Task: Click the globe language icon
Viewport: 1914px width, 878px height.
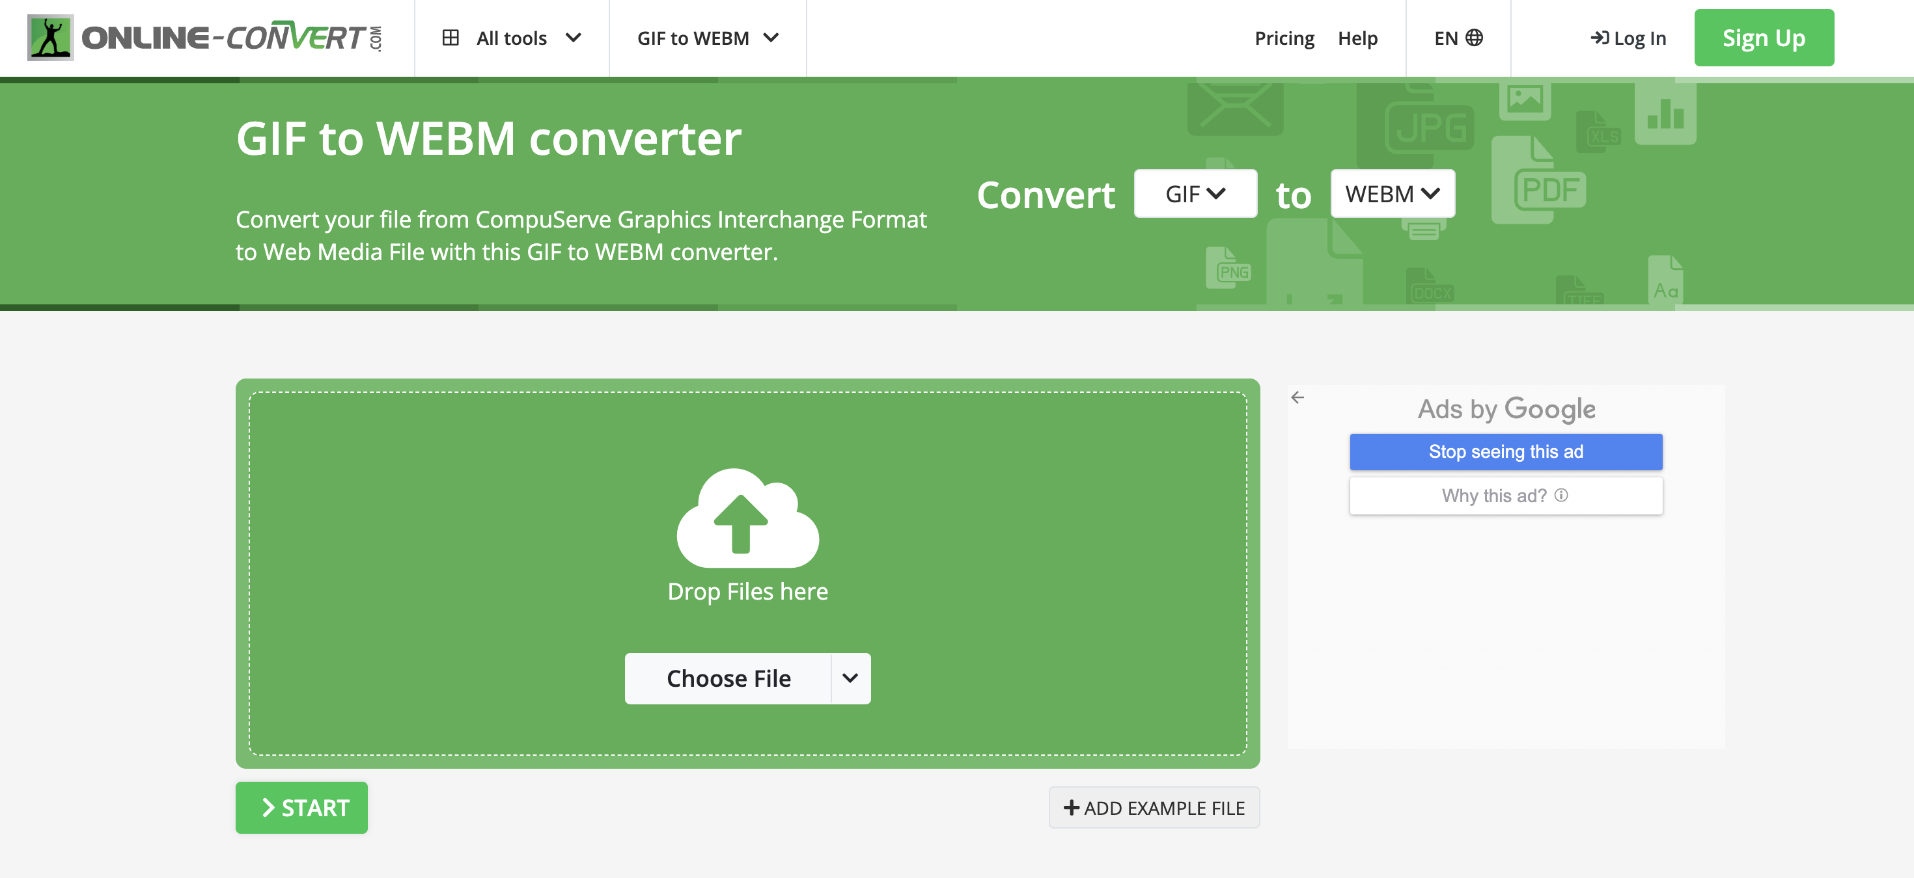Action: (1474, 38)
